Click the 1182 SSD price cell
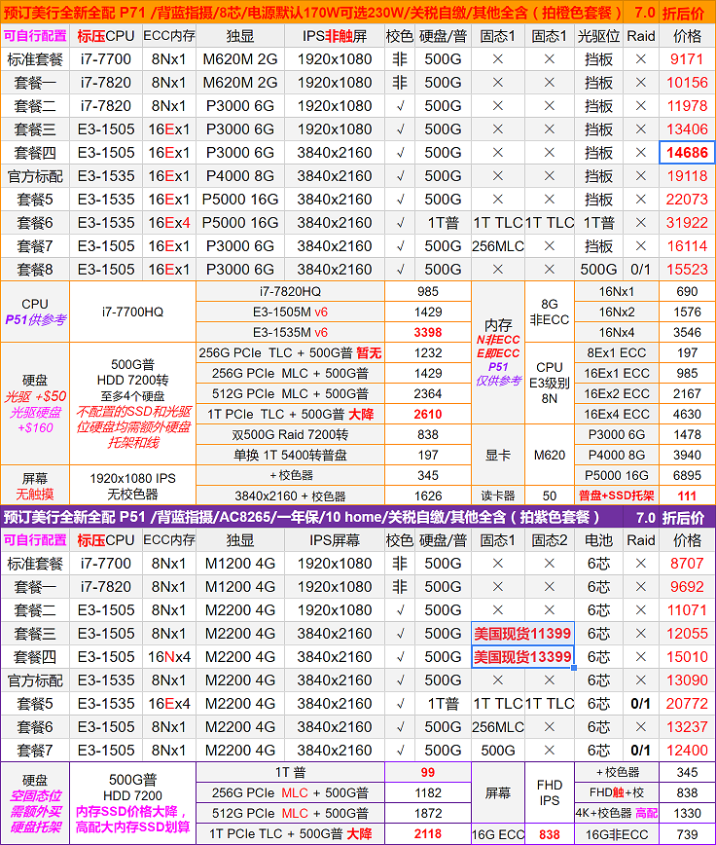 [x=428, y=792]
